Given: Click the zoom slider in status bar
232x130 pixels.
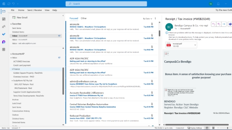Looking at the screenshot, I should click(x=228, y=128).
